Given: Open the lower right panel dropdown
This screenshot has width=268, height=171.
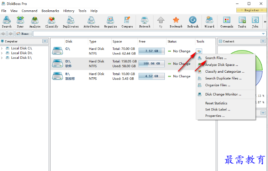Looking at the screenshot, I should [x=263, y=113].
